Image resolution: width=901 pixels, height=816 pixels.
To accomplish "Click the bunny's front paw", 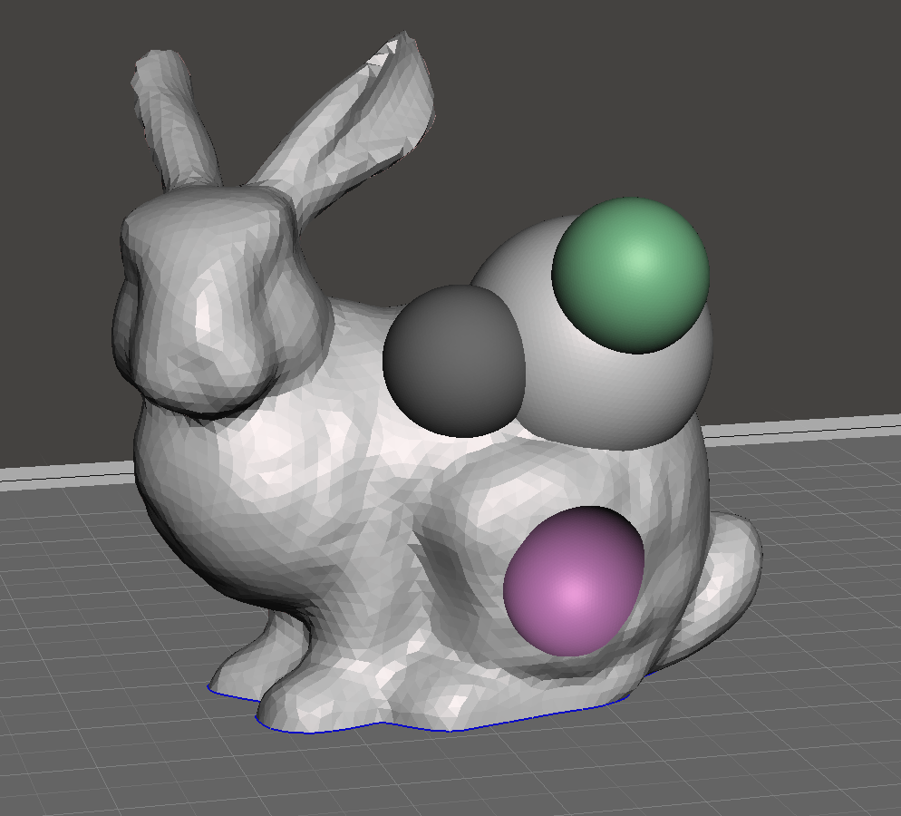I will pos(308,698).
